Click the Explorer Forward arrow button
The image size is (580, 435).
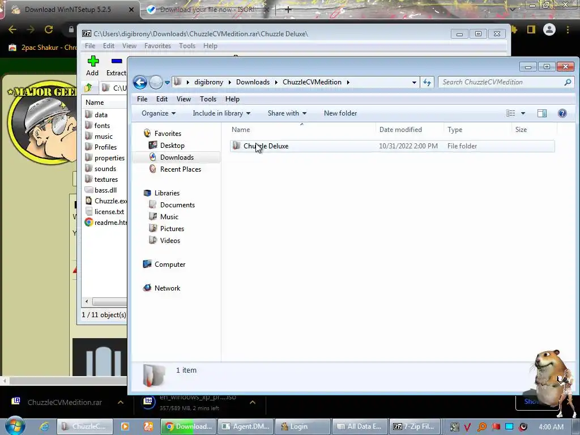click(x=156, y=82)
